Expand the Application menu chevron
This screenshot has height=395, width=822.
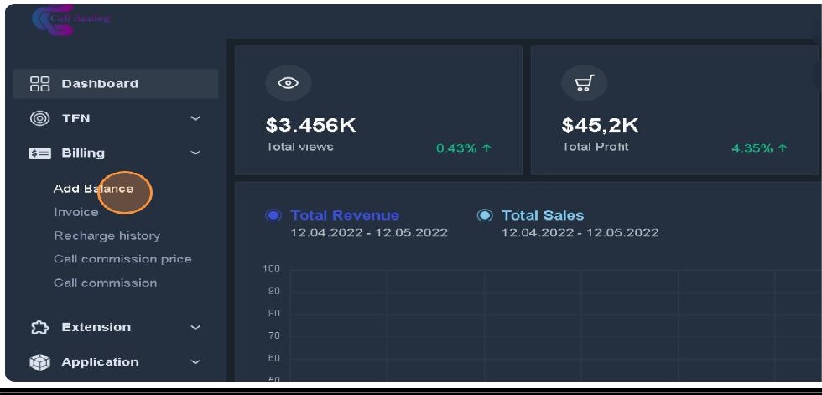pos(195,362)
